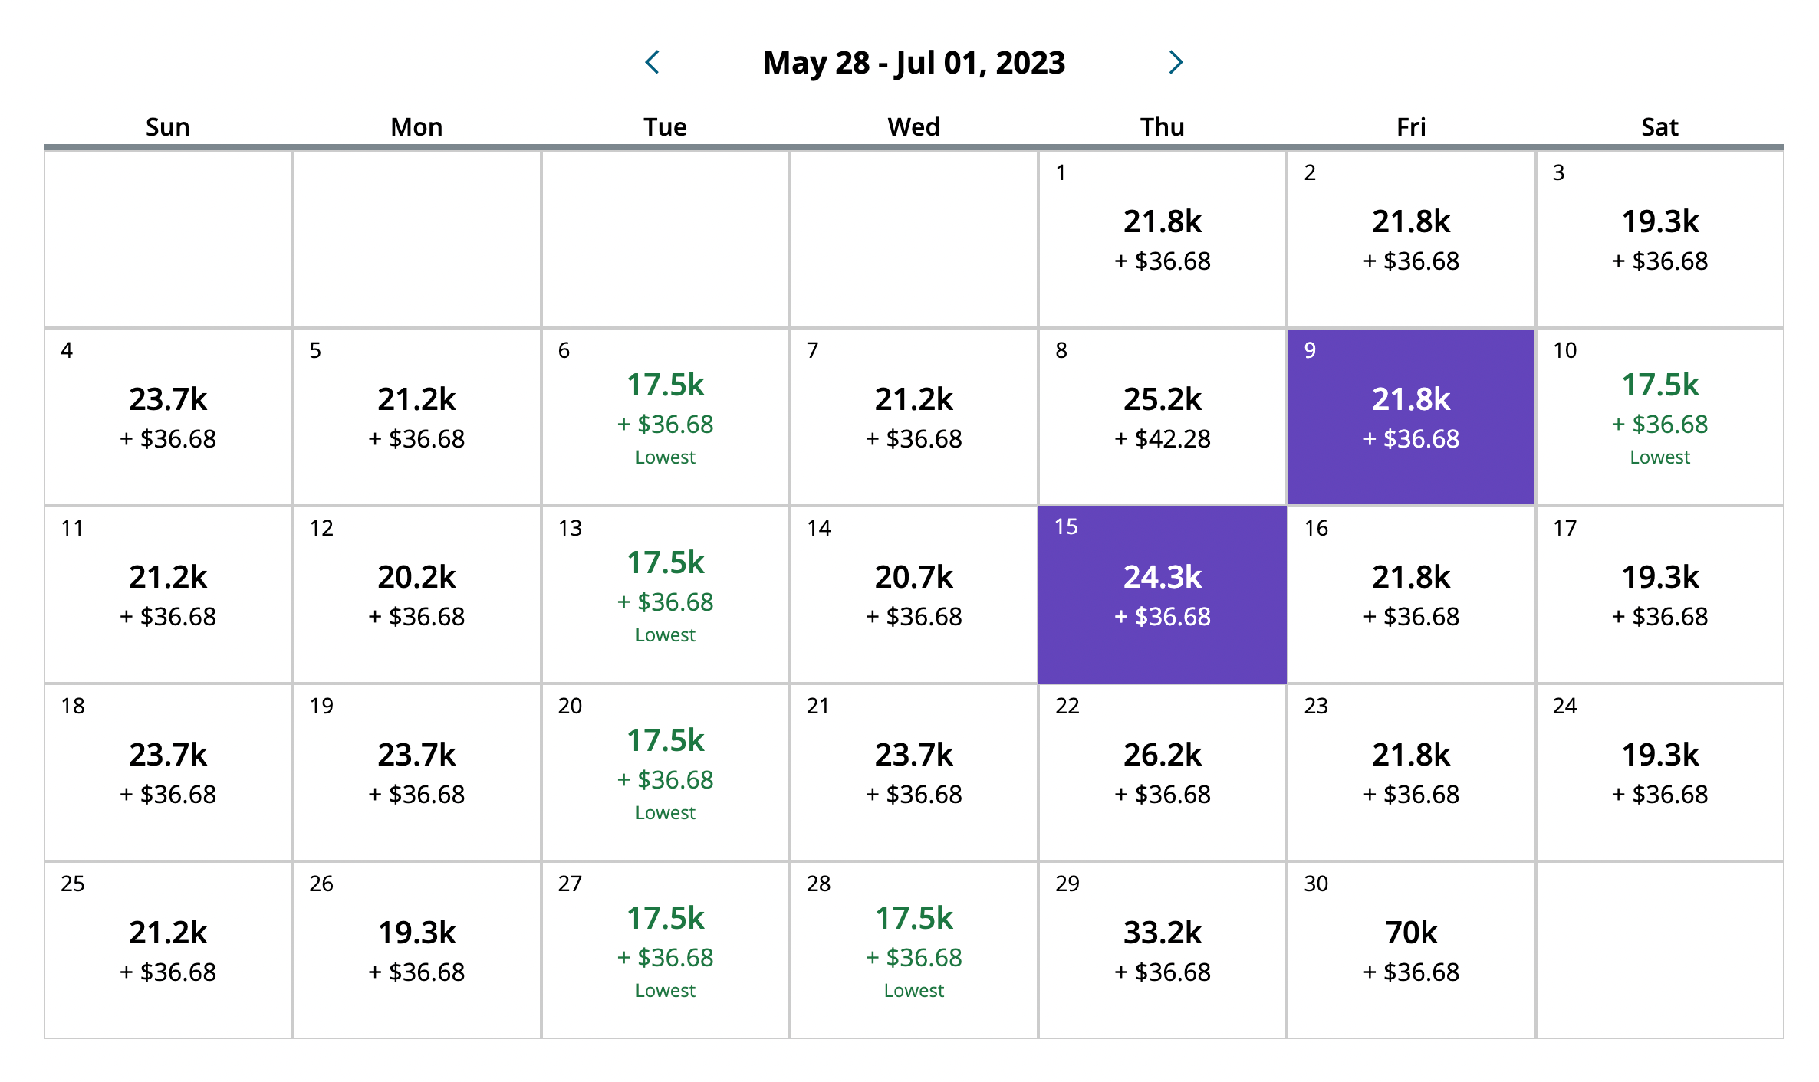Pick June 30 fare of 70k
The height and width of the screenshot is (1082, 1819).
coord(1411,950)
